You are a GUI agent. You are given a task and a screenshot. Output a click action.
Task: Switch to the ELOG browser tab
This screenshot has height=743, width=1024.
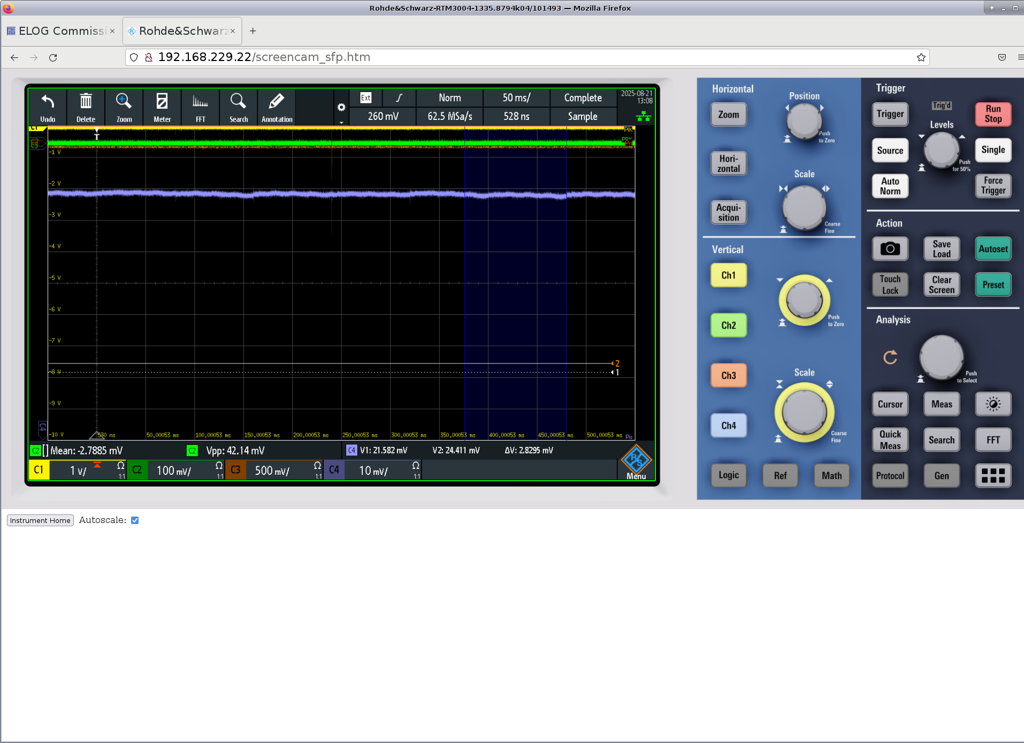59,31
